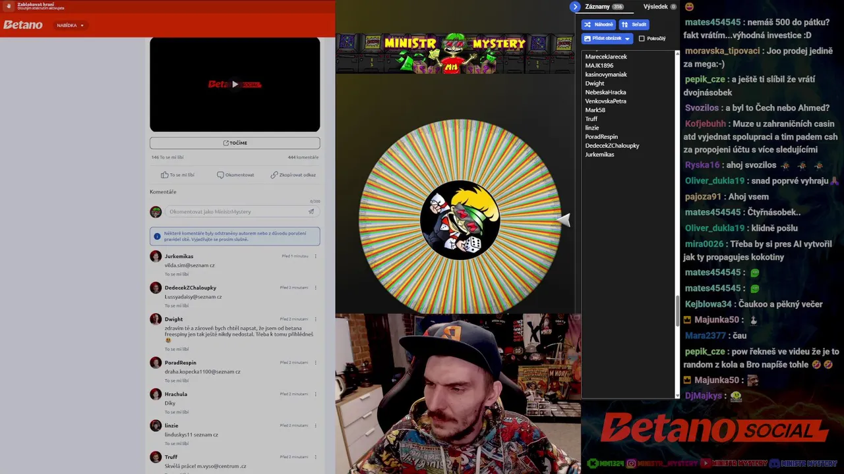Click DedecekZChaloupky profile avatar in comments
Image resolution: width=844 pixels, height=474 pixels.
click(156, 288)
